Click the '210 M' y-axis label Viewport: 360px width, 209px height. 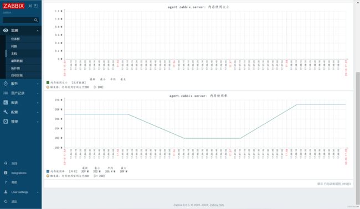pyautogui.click(x=59, y=100)
